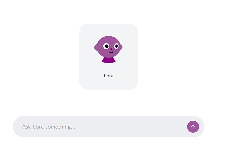Click the "Lora" name label

(109, 76)
